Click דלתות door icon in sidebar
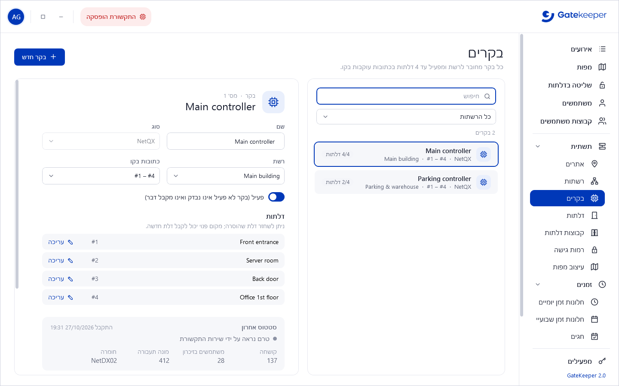The image size is (619, 386). point(594,215)
